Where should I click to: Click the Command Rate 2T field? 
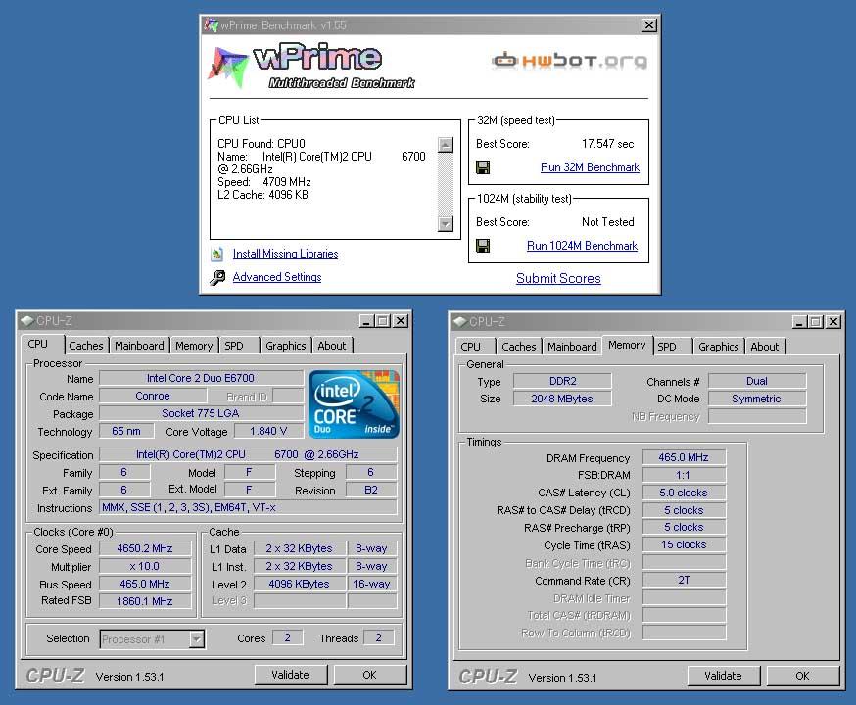click(684, 580)
